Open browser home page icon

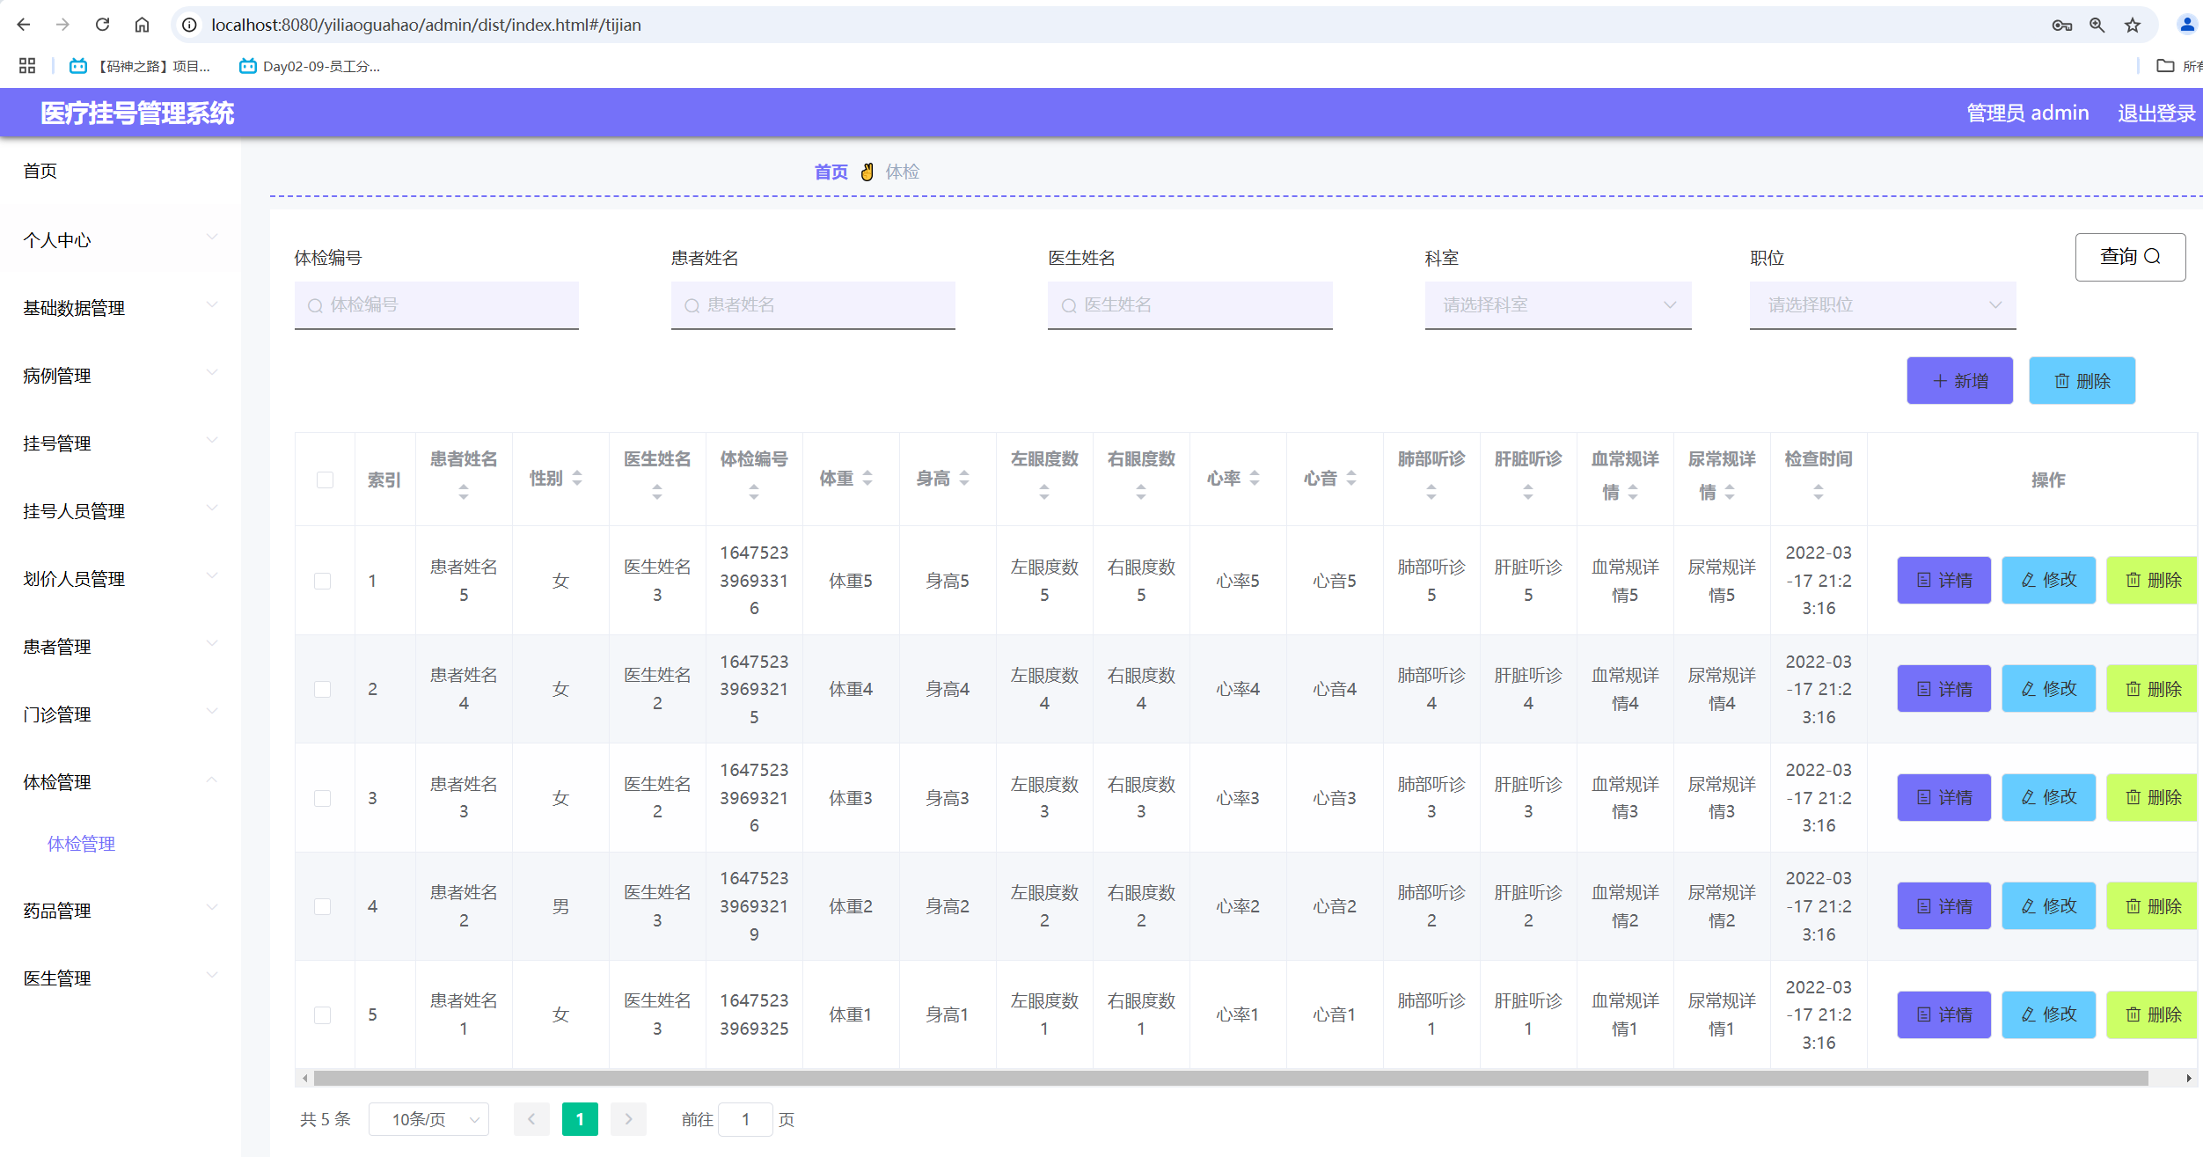(142, 25)
